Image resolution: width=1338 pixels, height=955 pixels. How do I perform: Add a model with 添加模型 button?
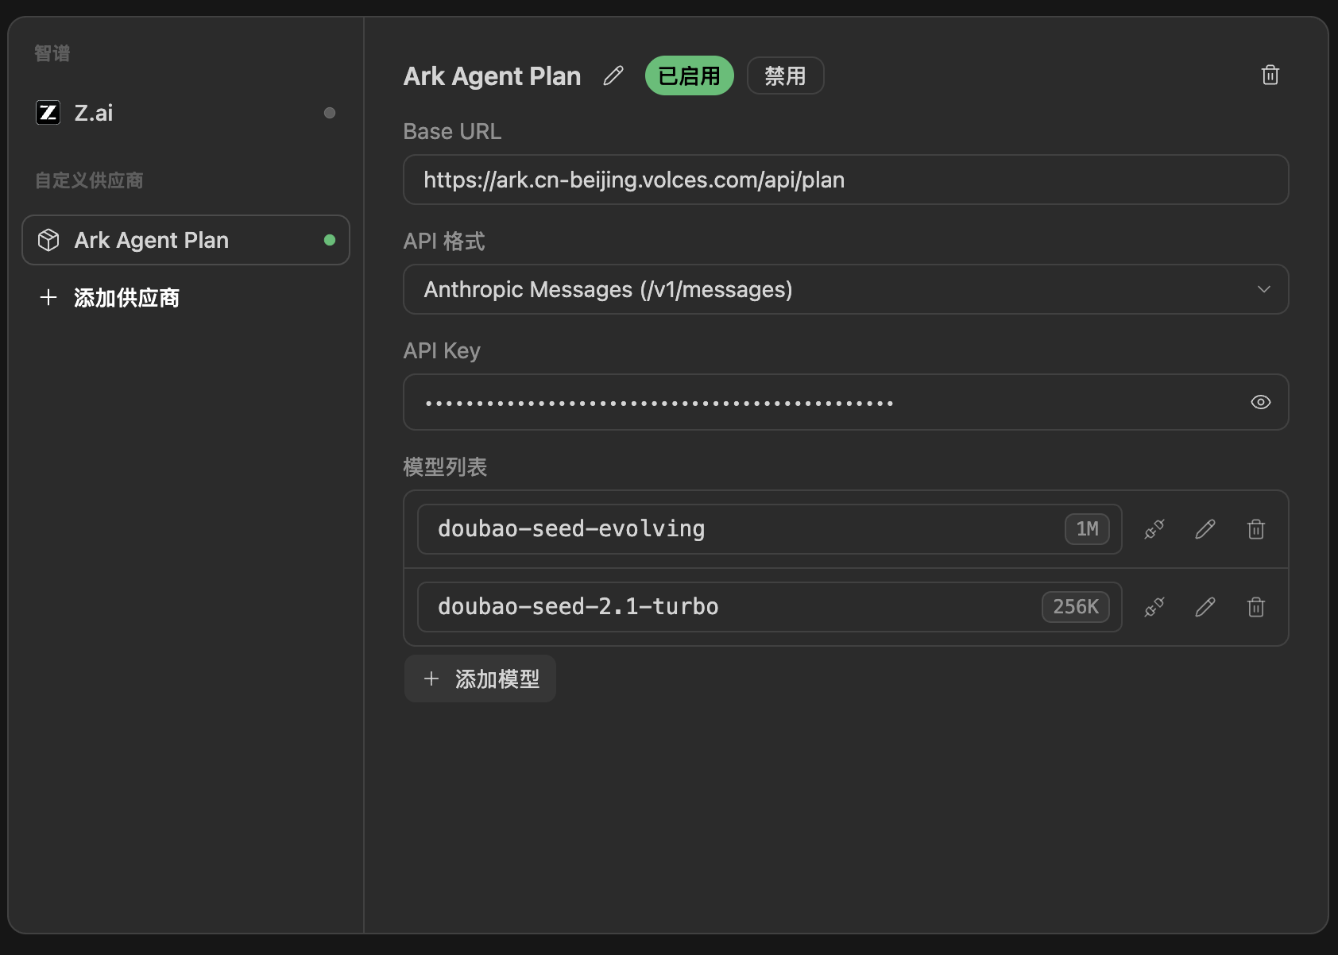pyautogui.click(x=480, y=679)
